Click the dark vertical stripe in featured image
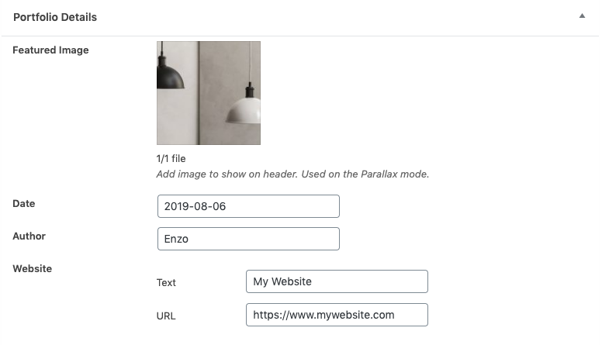Image resolution: width=602 pixels, height=345 pixels. pos(199,93)
